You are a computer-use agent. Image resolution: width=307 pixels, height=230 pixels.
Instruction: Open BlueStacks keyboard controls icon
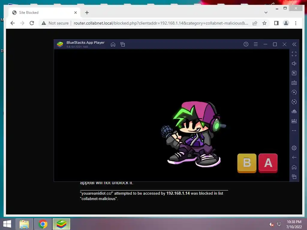click(294, 83)
